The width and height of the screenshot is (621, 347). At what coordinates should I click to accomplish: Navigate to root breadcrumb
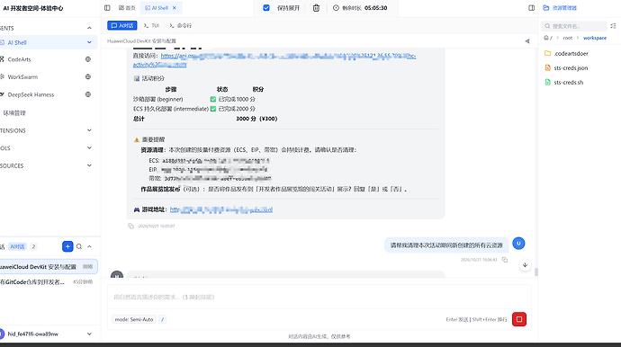tap(568, 38)
